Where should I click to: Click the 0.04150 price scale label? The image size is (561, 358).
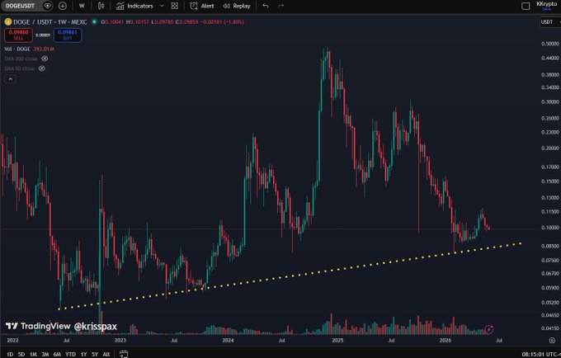(550, 328)
